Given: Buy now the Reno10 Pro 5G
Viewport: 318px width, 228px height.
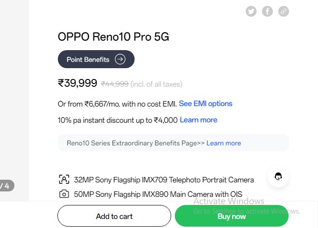Looking at the screenshot, I should [232, 216].
